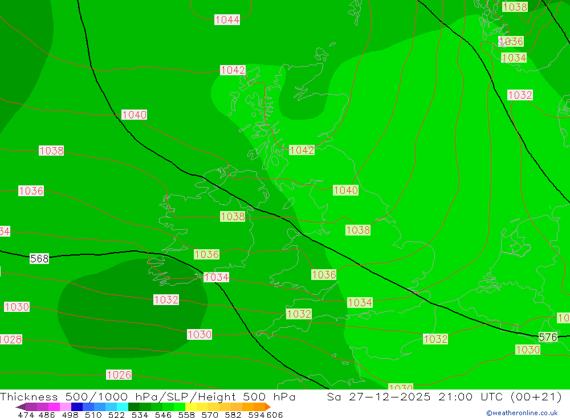The image size is (570, 418).
Task: Click the white-background 1042 isobar label
Action: coord(233,70)
